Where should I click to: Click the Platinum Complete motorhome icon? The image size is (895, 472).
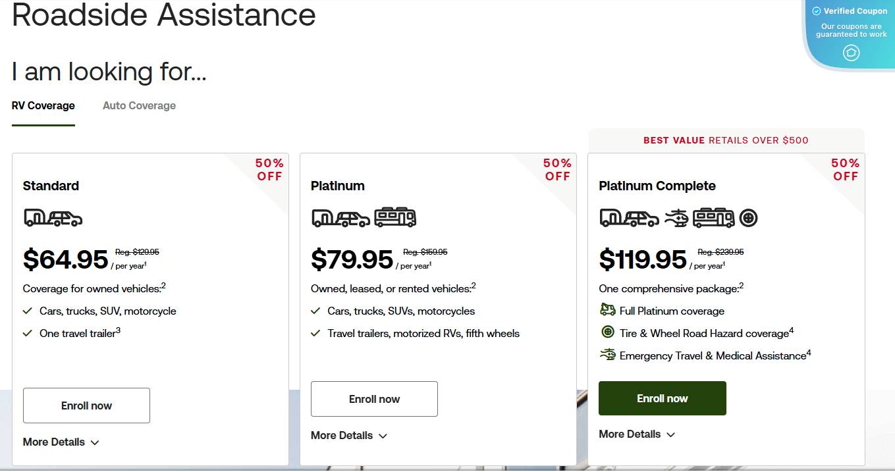pos(713,217)
